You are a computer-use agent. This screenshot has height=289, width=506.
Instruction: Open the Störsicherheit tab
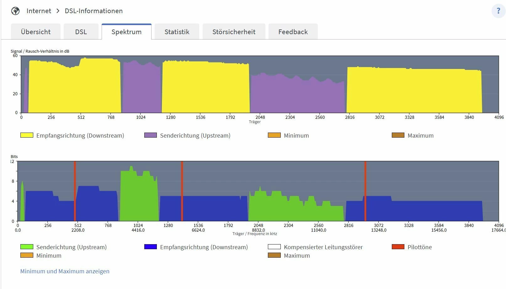234,32
